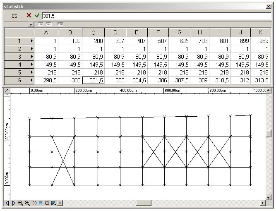Viewport: 276px width, 211px height.
Task: Confirm cell entry with green checkmark
Action: click(37, 15)
